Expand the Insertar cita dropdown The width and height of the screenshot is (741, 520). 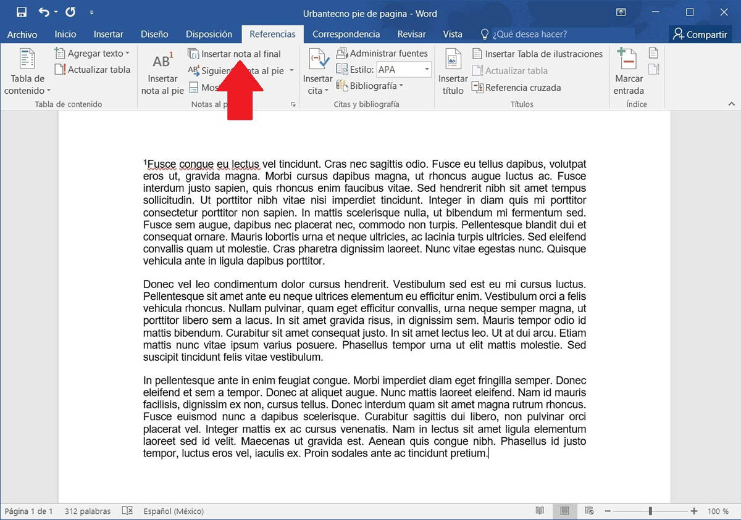[x=318, y=71]
